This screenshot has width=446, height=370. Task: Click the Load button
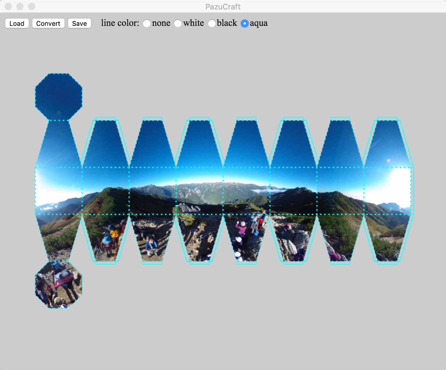click(17, 23)
